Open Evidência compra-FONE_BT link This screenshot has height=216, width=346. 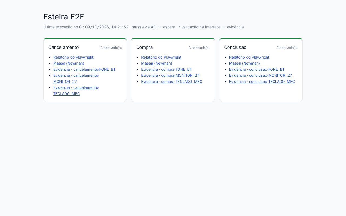coord(167,69)
